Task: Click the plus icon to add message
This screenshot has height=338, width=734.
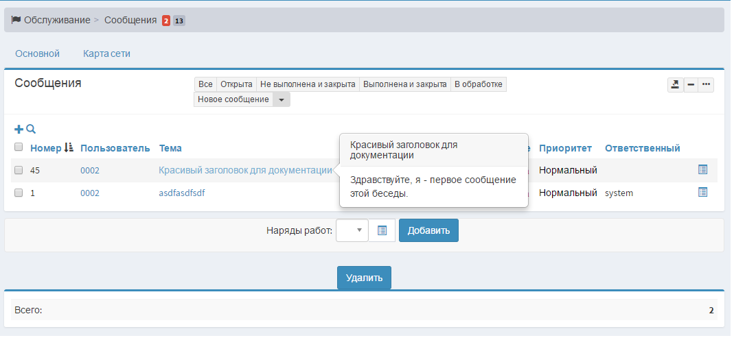Action: [19, 129]
